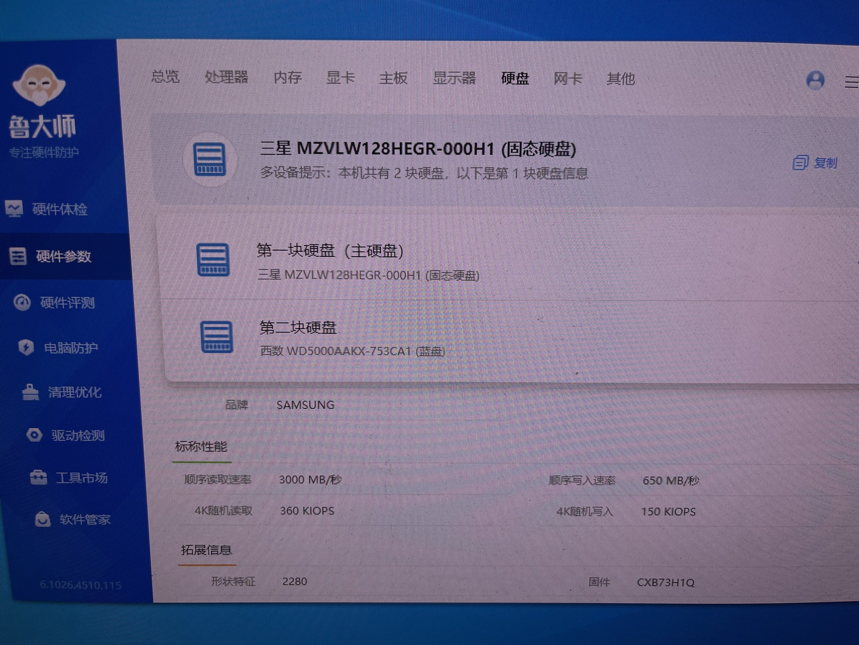Switch to the 处理器 processor tab
Viewport: 859px width, 645px height.
pyautogui.click(x=226, y=77)
